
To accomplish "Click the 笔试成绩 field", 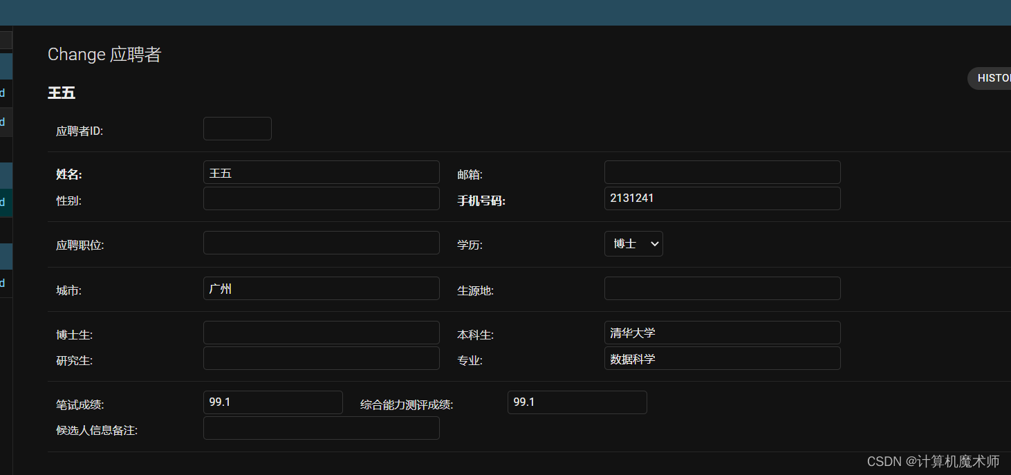I will tap(273, 402).
